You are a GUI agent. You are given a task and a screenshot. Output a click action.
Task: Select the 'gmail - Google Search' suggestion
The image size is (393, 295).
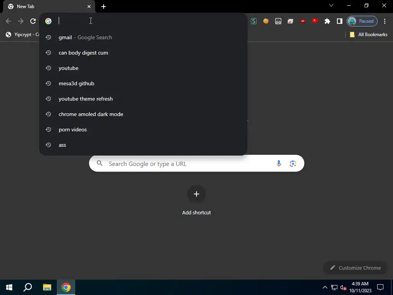pos(144,37)
